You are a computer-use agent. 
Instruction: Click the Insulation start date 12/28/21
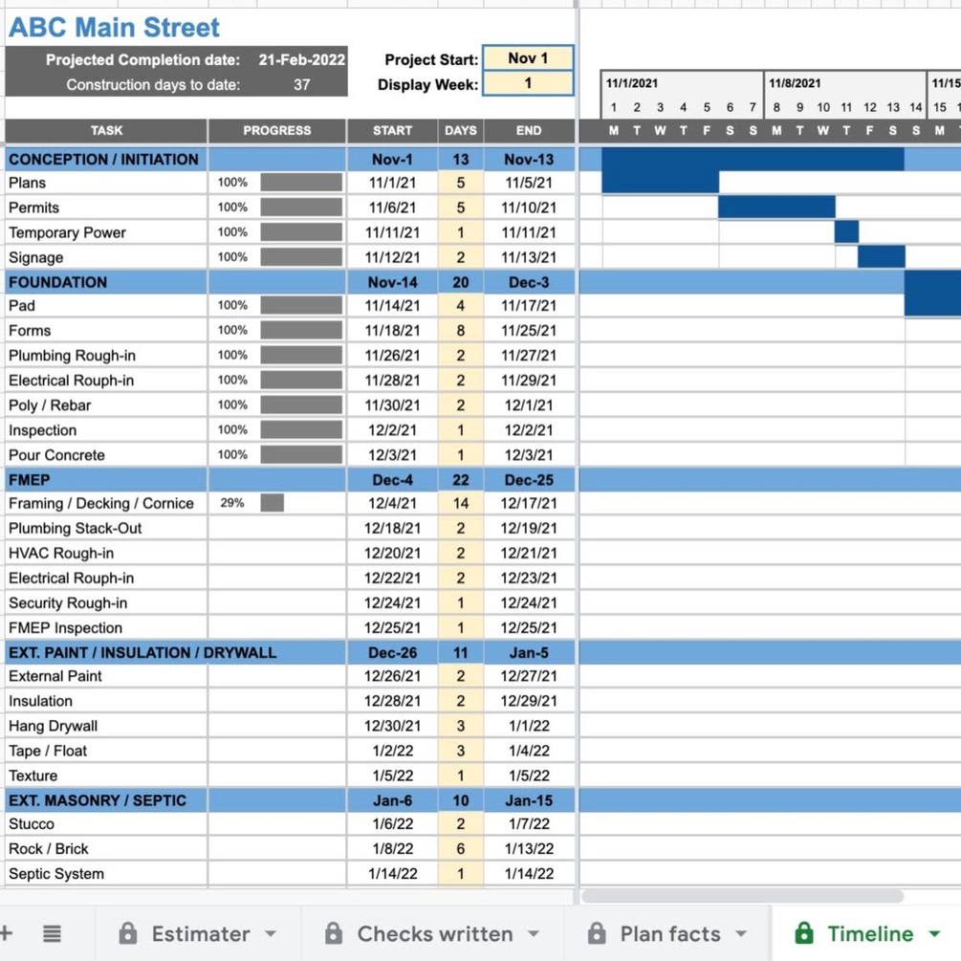click(x=392, y=701)
